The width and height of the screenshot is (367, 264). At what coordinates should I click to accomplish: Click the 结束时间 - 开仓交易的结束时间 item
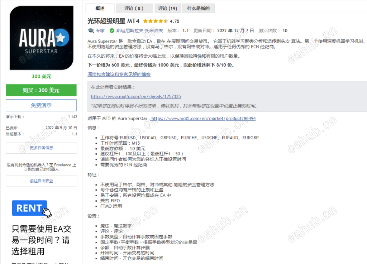(x=132, y=258)
